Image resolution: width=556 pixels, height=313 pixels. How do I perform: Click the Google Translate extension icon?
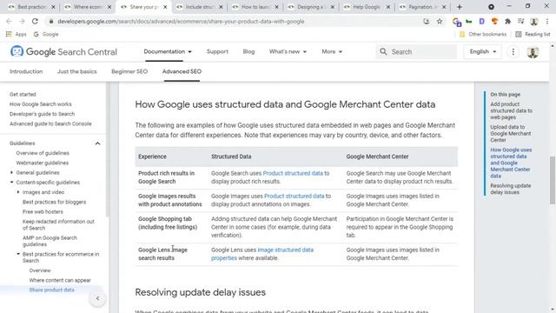coord(457,22)
